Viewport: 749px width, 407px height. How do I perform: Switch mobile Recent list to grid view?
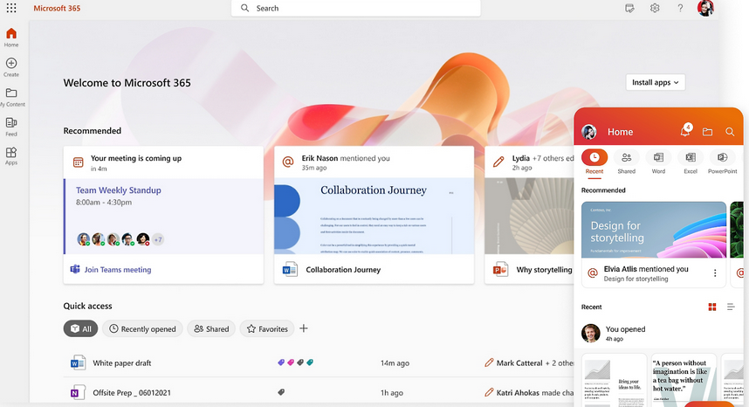(712, 307)
